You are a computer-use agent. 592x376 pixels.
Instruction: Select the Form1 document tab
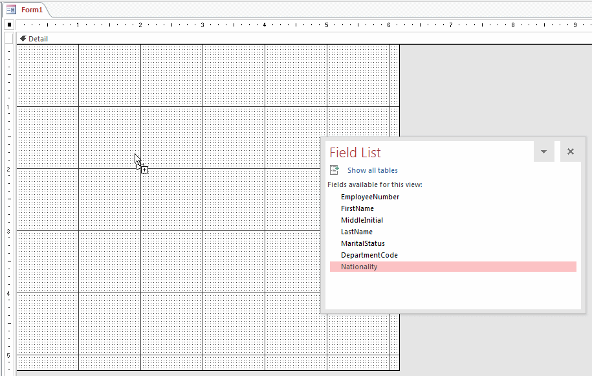(26, 10)
